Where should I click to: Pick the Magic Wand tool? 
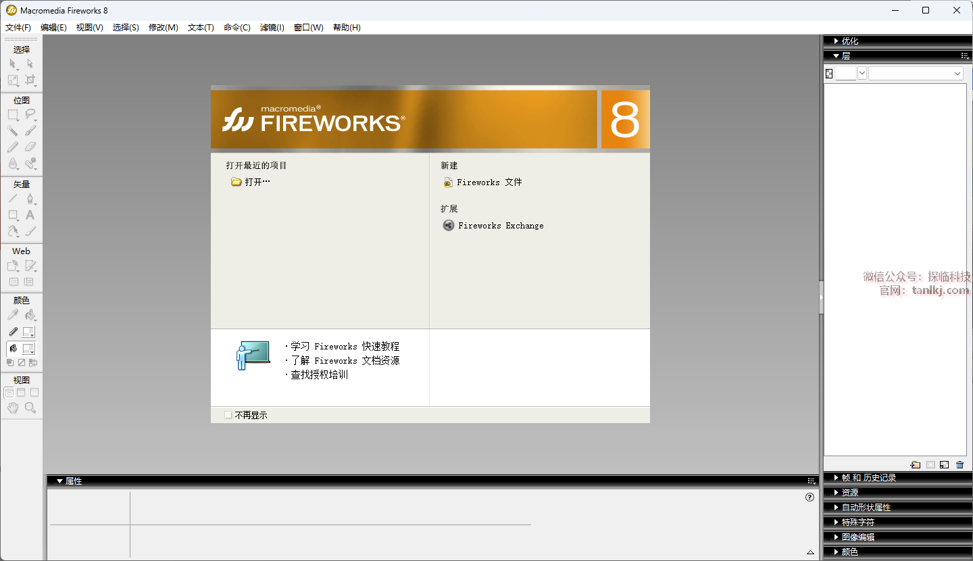tap(13, 131)
